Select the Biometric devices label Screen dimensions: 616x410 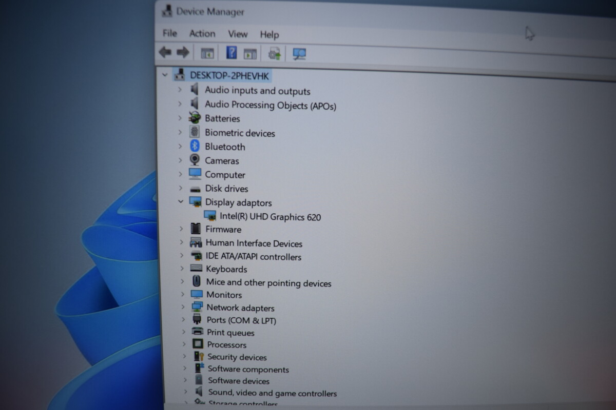tap(240, 133)
